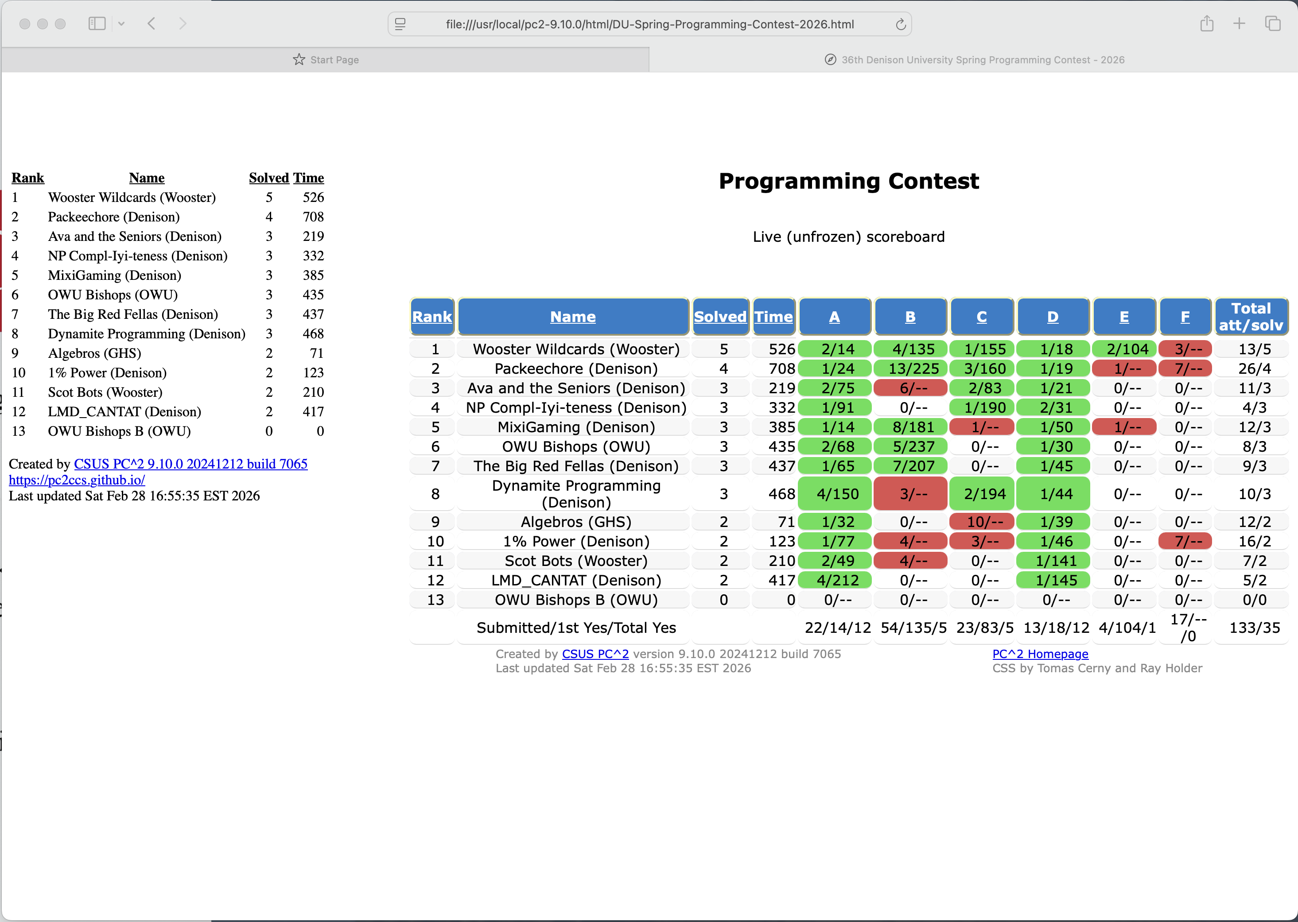The width and height of the screenshot is (1298, 922).
Task: Select the Denison Programming Contest tab
Action: [974, 60]
